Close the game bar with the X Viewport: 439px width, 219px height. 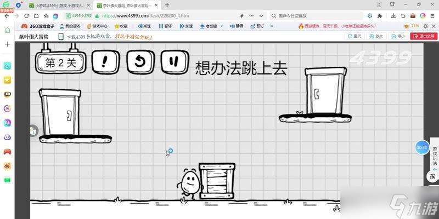pos(434,26)
